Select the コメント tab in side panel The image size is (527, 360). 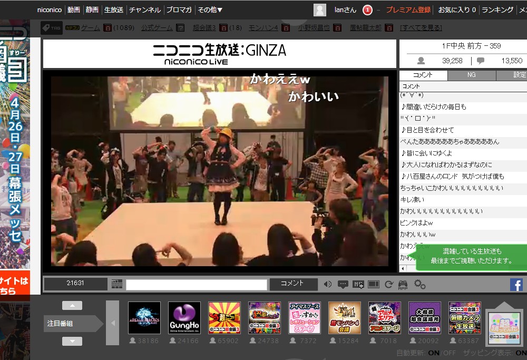pos(423,75)
